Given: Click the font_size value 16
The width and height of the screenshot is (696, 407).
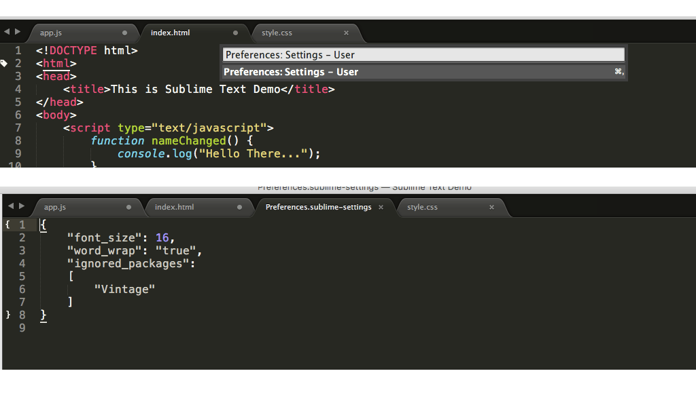Looking at the screenshot, I should pyautogui.click(x=162, y=237).
